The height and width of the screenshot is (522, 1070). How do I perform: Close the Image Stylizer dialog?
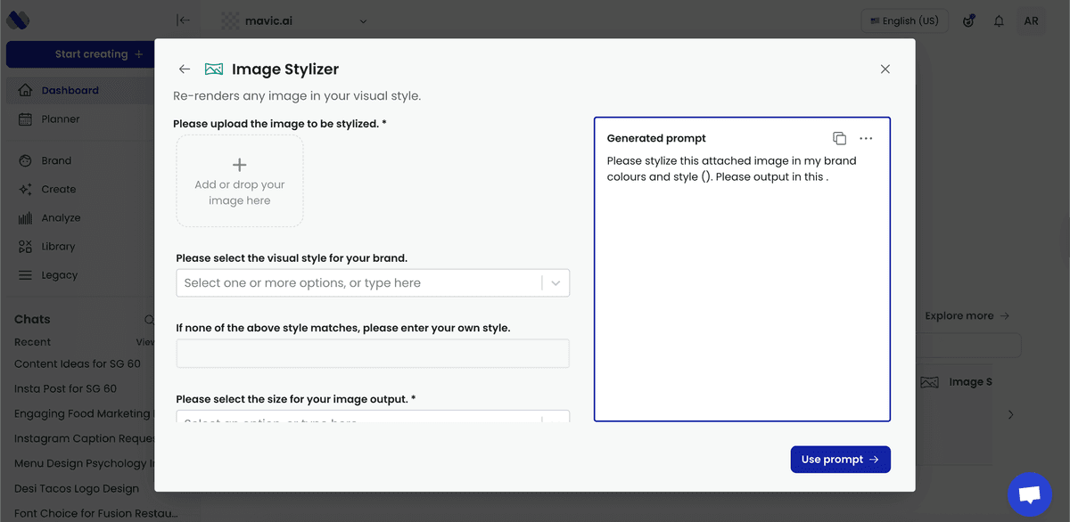(885, 69)
